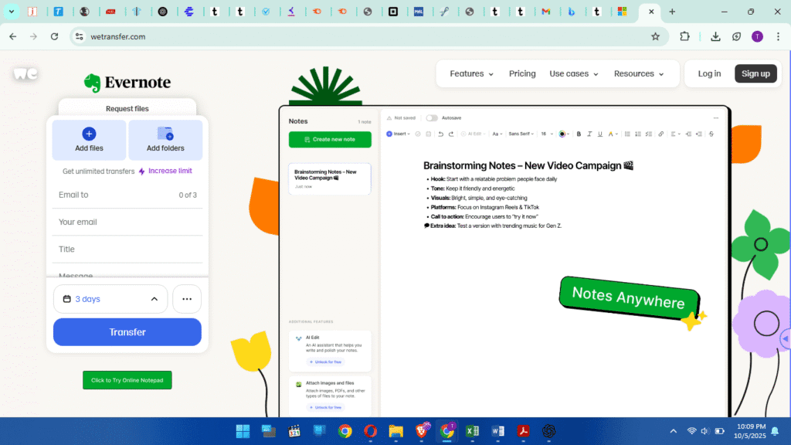Expand the tab search chevron
The height and width of the screenshot is (445, 791).
(11, 12)
